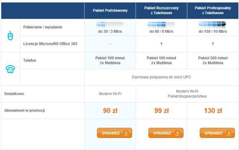239x150 pixels.
Task: Select the Pakiet Profesjonalny z Telefonem header
Action: click(x=213, y=10)
